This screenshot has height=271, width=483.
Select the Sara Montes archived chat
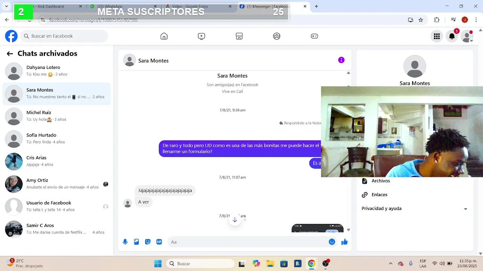(57, 93)
